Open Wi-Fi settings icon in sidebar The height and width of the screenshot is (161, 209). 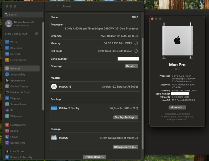tap(7, 42)
